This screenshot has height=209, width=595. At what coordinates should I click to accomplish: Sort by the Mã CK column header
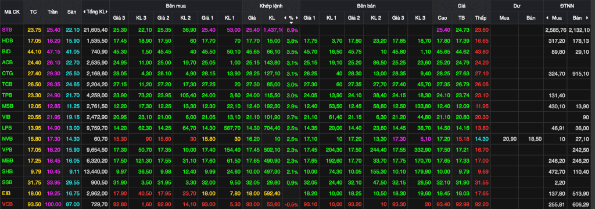[12, 12]
